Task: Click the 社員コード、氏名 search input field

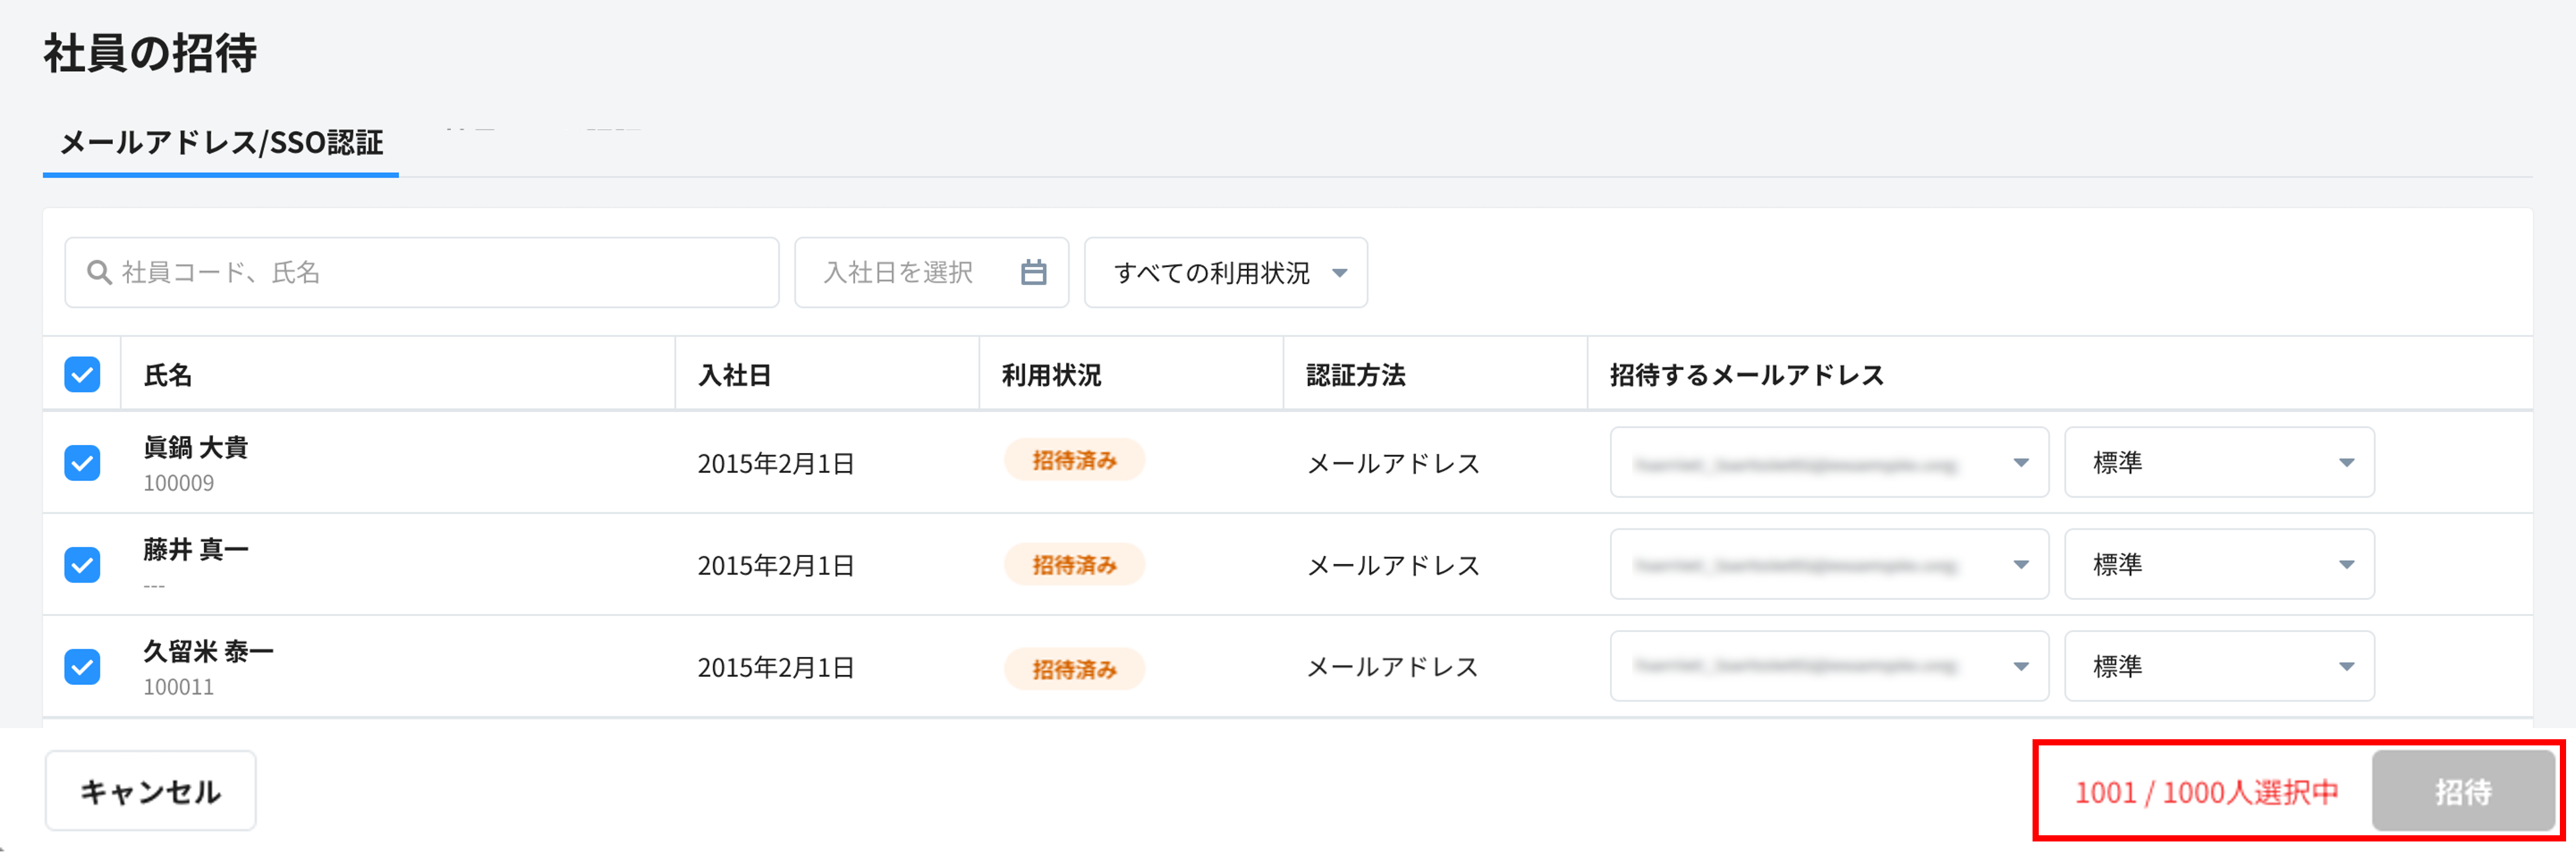Action: 420,272
